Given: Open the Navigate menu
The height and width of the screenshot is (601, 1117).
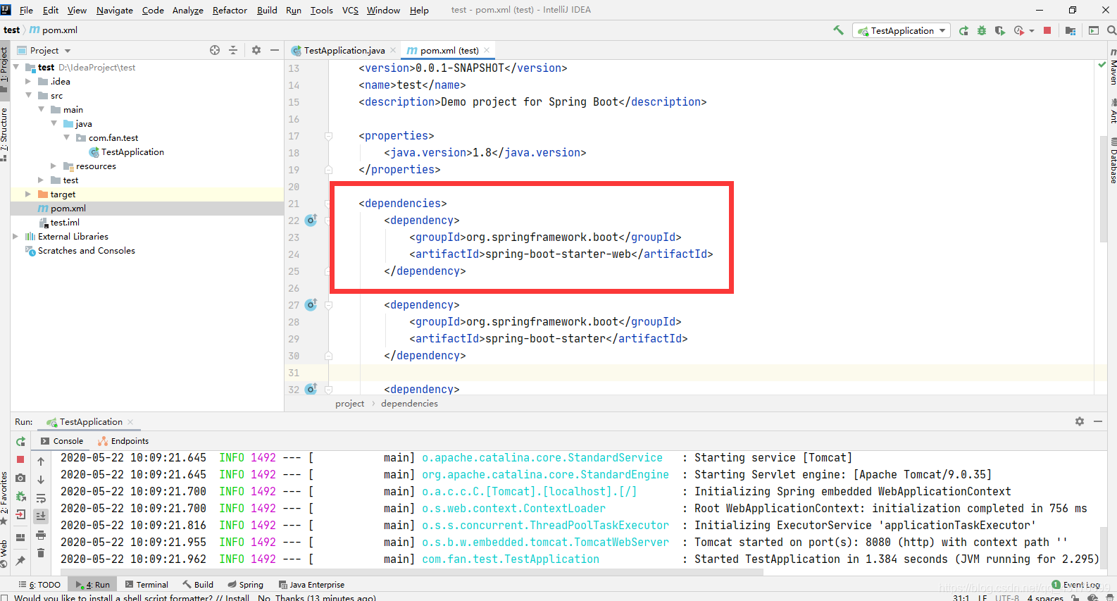Looking at the screenshot, I should coord(115,10).
